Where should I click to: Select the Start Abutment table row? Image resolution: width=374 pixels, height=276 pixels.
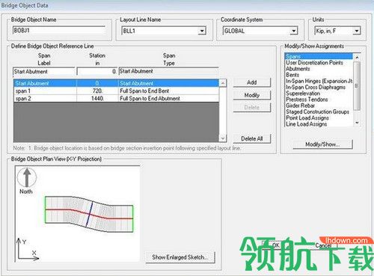(116, 83)
